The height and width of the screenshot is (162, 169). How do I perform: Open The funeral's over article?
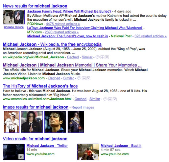[x=68, y=36]
